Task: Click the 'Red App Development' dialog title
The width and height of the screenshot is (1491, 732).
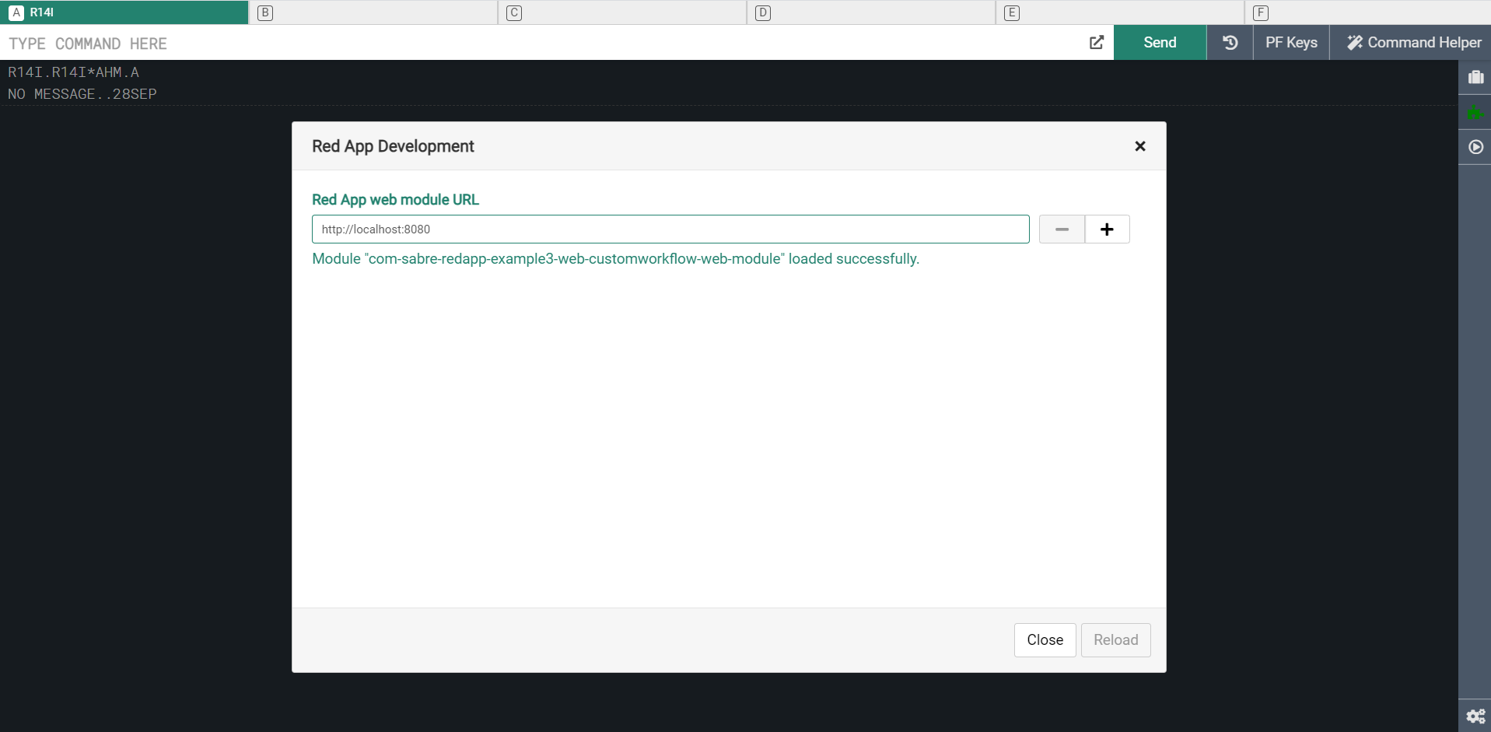Action: click(393, 146)
